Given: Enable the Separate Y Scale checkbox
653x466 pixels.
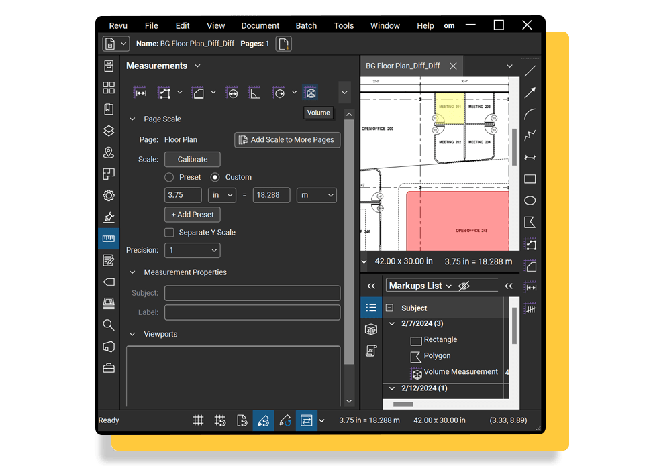Looking at the screenshot, I should tap(169, 232).
